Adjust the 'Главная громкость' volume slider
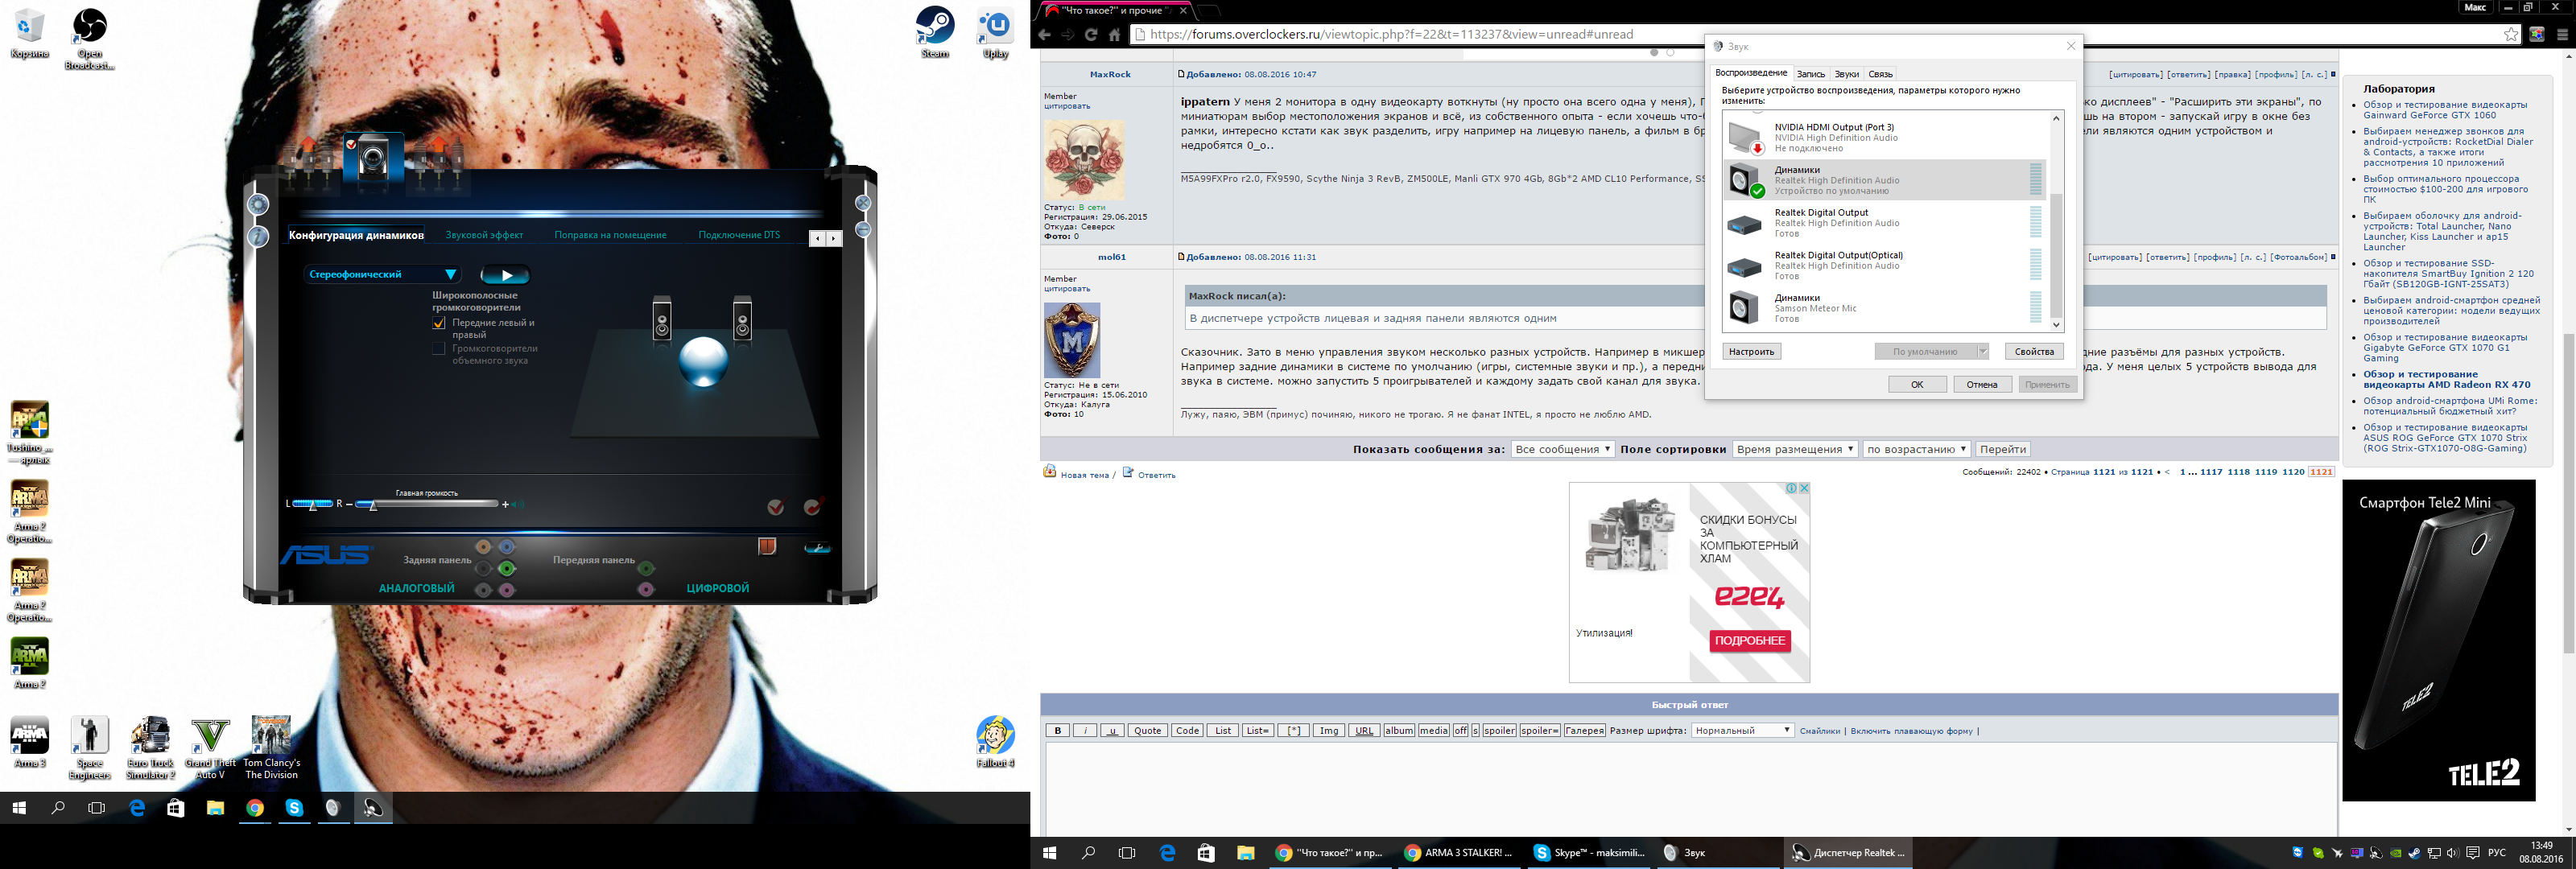The width and height of the screenshot is (2576, 869). 374,505
